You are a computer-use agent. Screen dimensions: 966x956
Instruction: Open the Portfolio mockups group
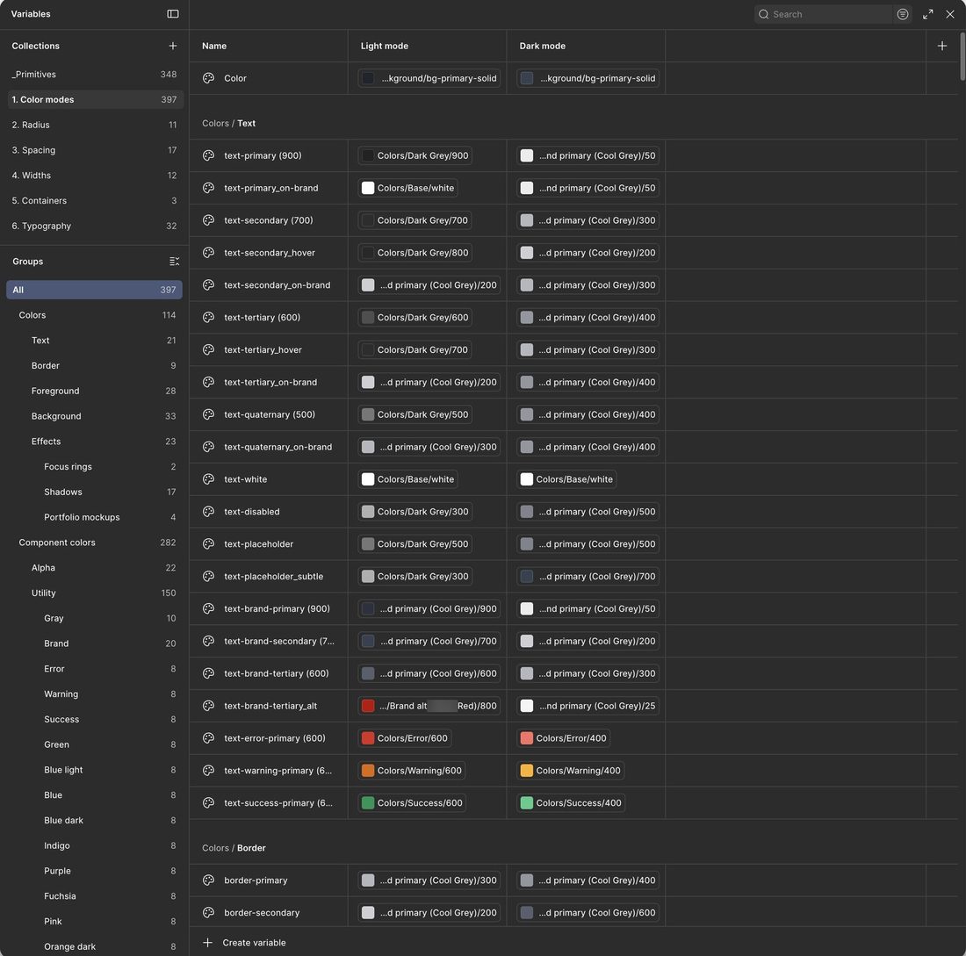[x=94, y=517]
